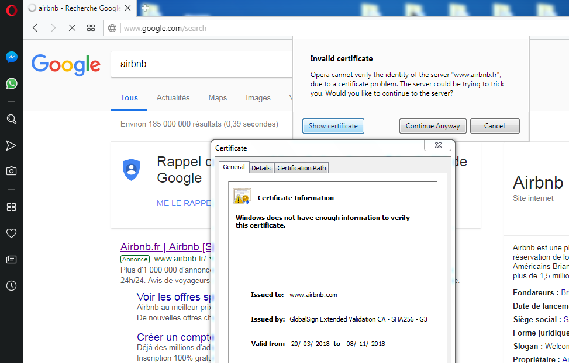Open the Speed Dial grid in the sidebar
The width and height of the screenshot is (569, 363).
(11, 207)
